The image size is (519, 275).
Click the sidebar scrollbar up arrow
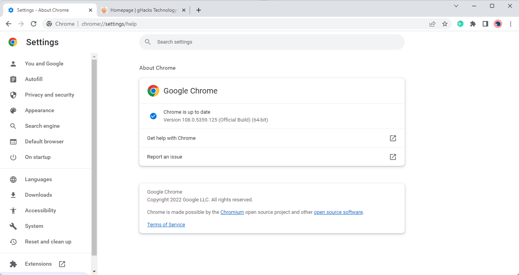pyautogui.click(x=94, y=56)
